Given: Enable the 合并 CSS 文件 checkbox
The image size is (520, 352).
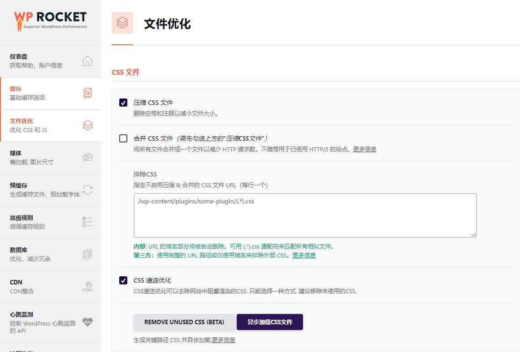Looking at the screenshot, I should pyautogui.click(x=123, y=138).
